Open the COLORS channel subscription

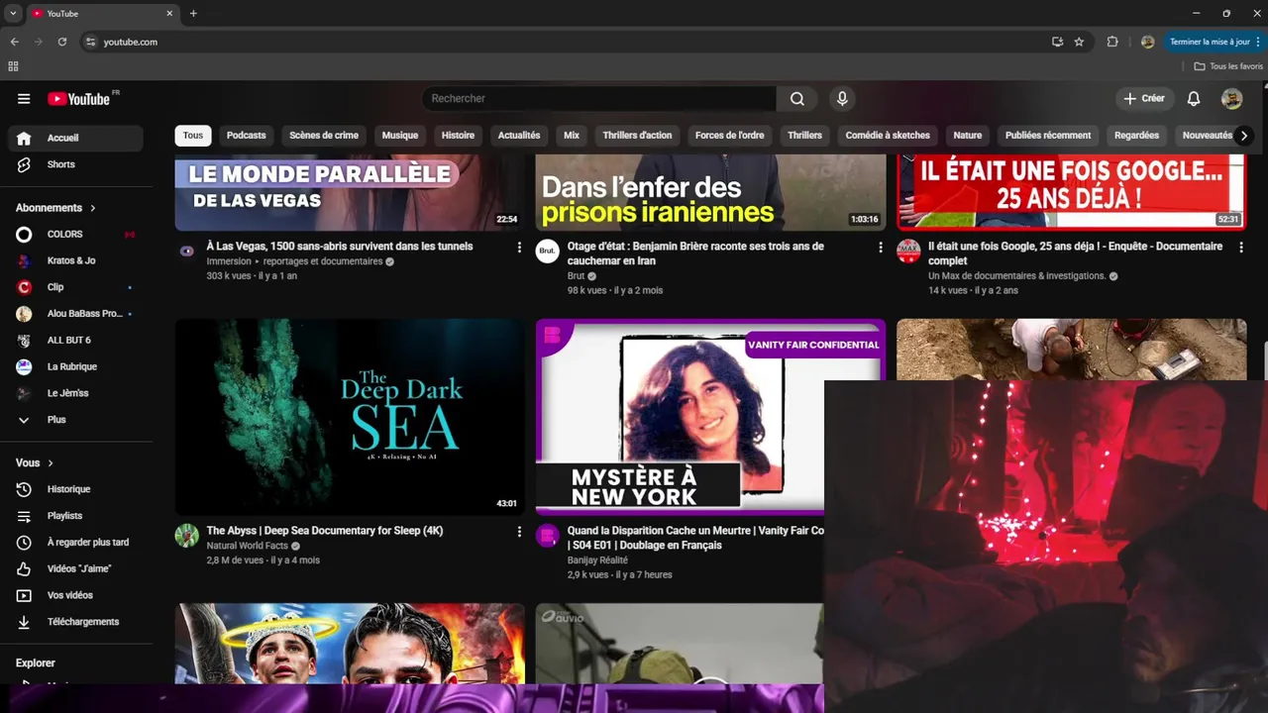pos(75,234)
